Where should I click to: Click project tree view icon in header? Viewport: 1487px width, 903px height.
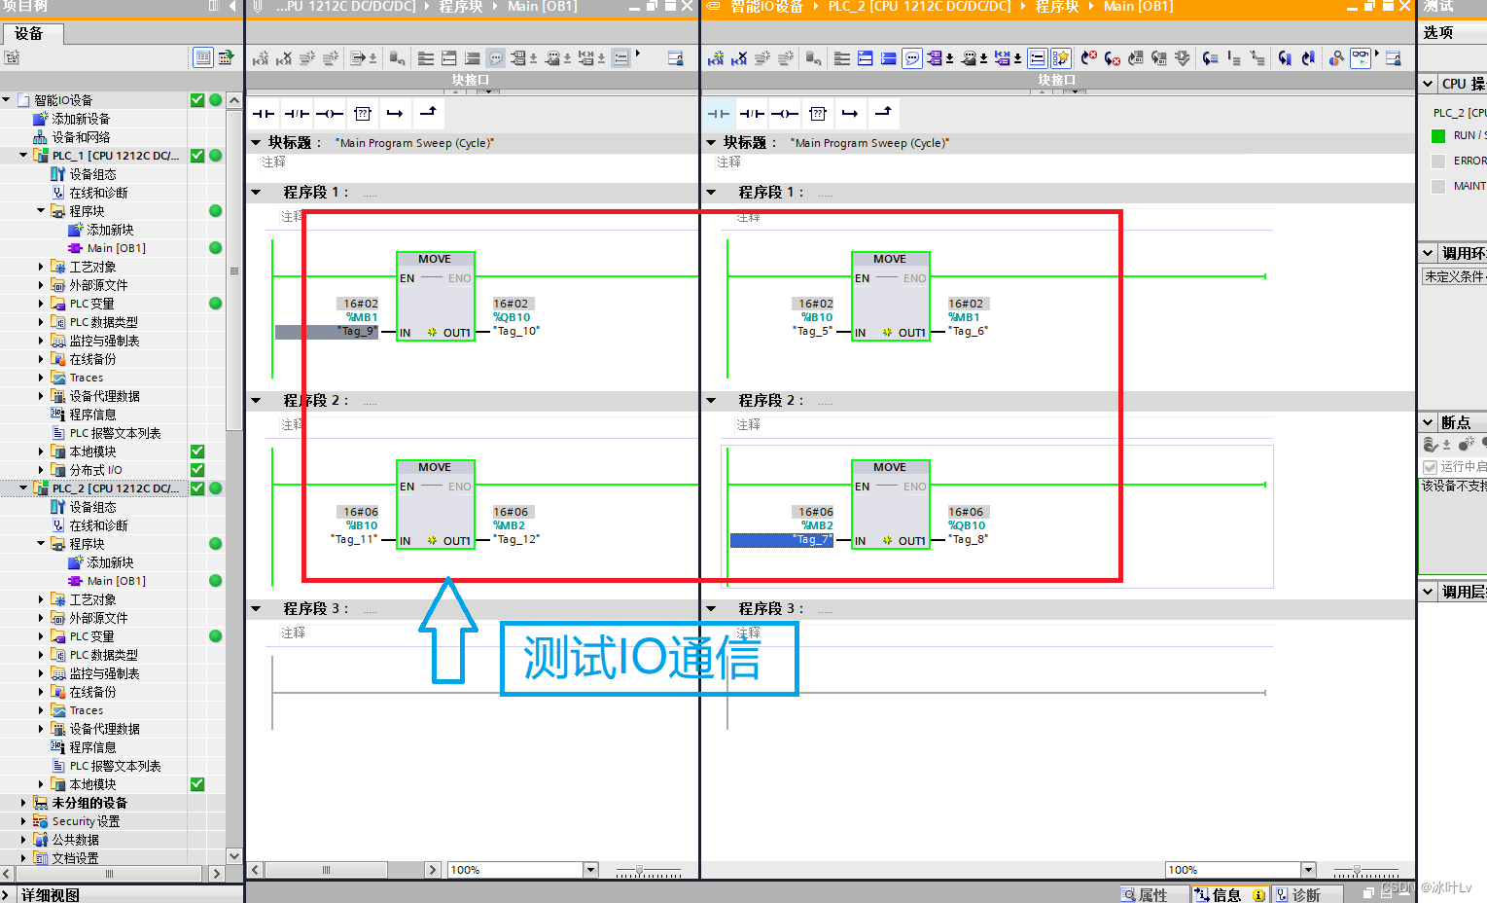pos(203,57)
